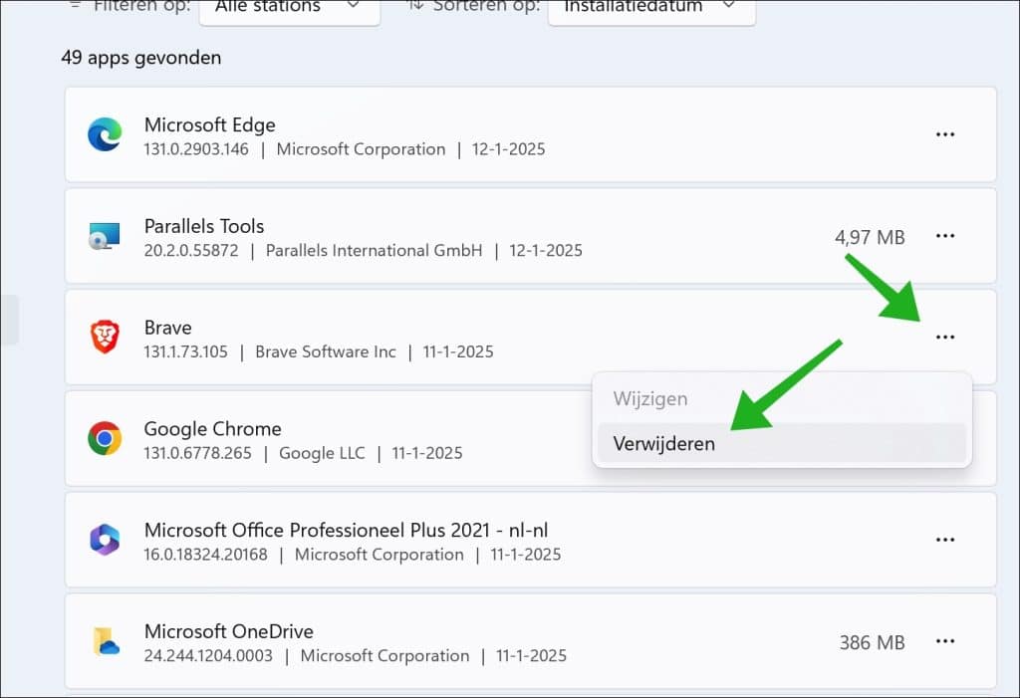Click the Sorteren op label
1020x698 pixels.
click(x=486, y=7)
